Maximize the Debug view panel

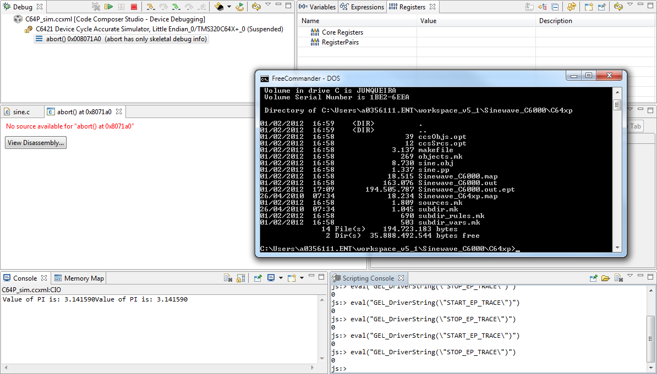[288, 5]
